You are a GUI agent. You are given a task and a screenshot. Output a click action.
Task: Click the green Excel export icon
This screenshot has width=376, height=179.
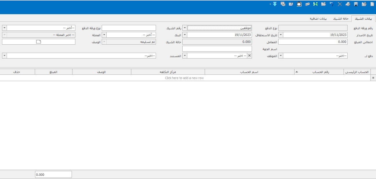pyautogui.click(x=315, y=4)
